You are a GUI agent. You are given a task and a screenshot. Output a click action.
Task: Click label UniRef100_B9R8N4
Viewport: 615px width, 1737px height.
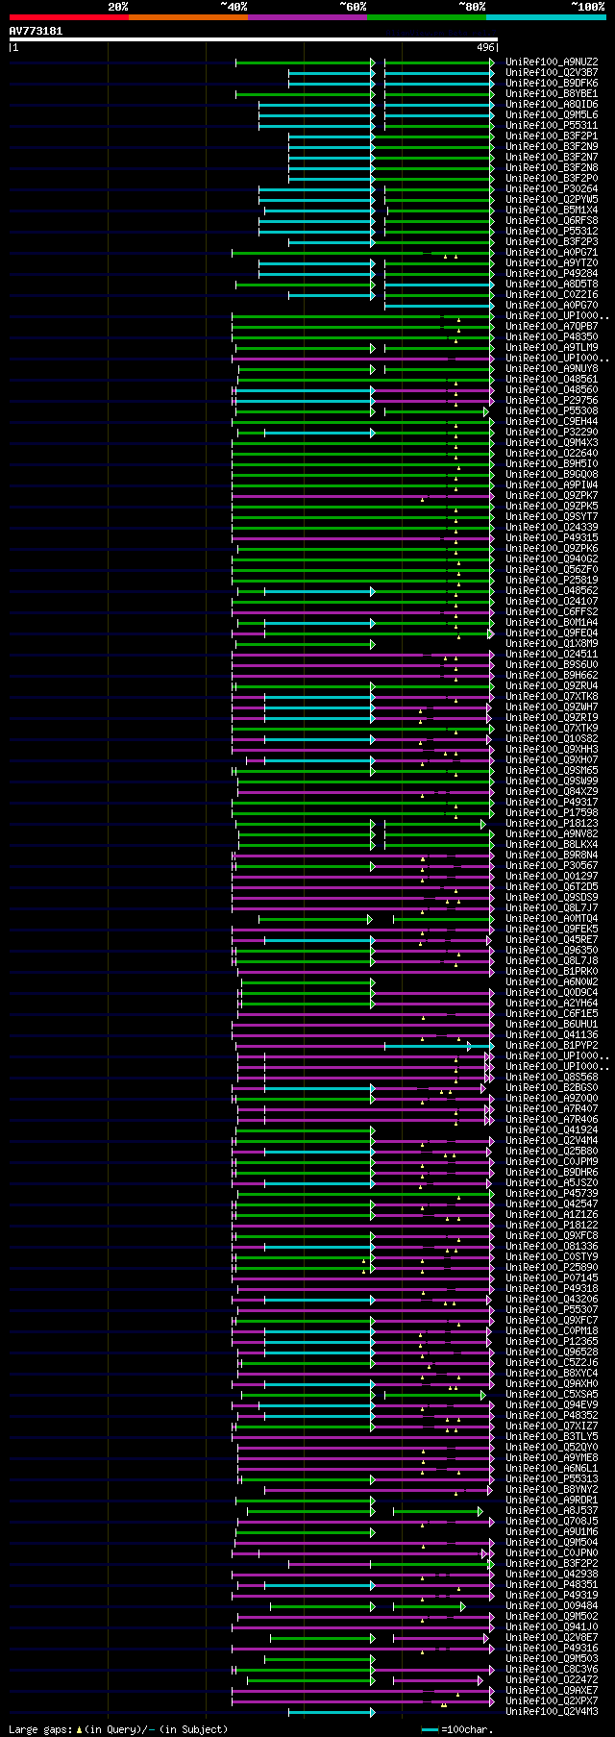pos(552,855)
